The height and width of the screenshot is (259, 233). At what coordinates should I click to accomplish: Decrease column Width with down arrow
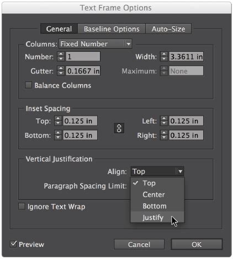click(x=163, y=58)
